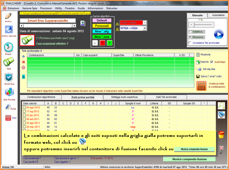Click the small red prohibition icon lower right
Viewport: 229px width, 170px height.
point(221,148)
